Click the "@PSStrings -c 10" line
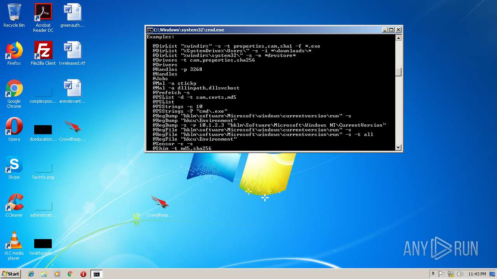The image size is (497, 279). (177, 107)
